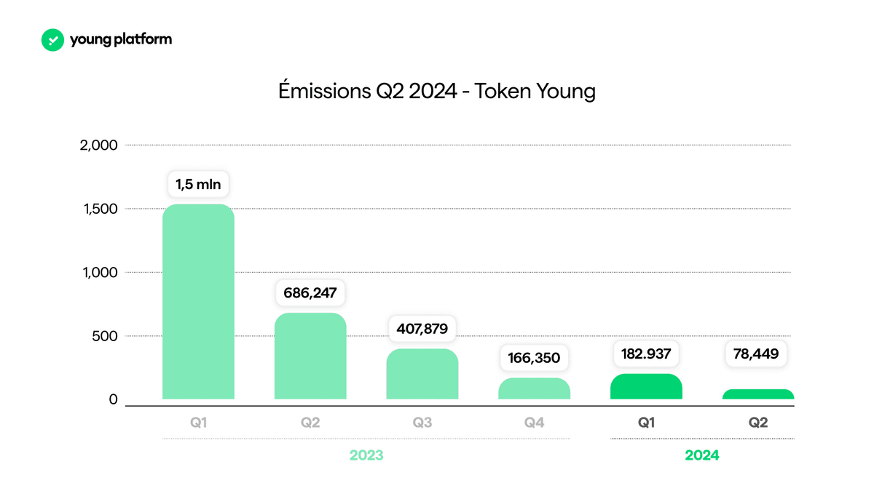Select the 1,5 mln value label
The image size is (874, 491).
tap(199, 184)
